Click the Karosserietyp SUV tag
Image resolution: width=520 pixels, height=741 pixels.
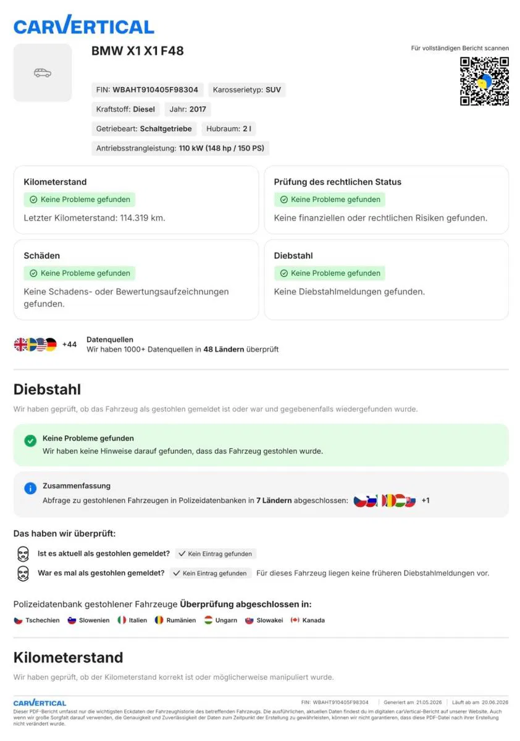(247, 90)
